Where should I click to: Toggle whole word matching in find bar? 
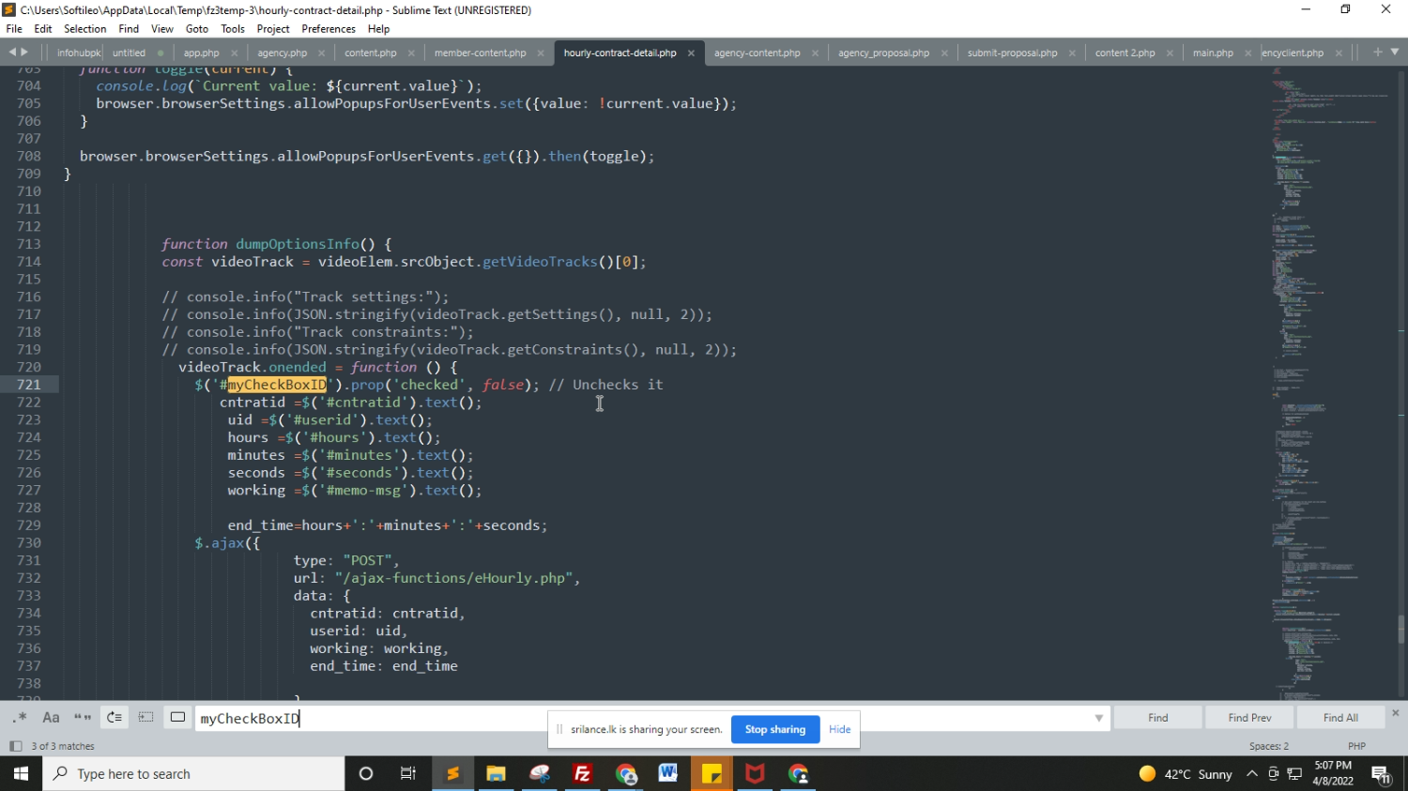click(x=83, y=718)
